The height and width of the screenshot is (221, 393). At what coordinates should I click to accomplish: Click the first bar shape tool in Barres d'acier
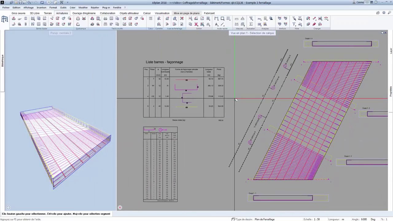(14, 18)
